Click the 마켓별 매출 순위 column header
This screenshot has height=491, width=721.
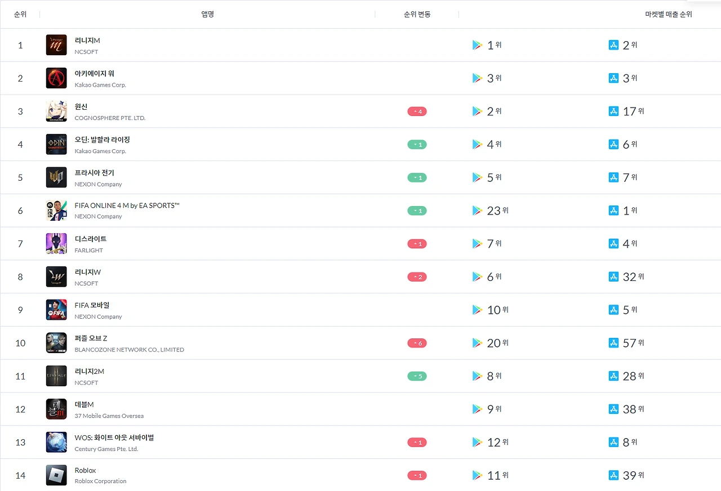(669, 14)
